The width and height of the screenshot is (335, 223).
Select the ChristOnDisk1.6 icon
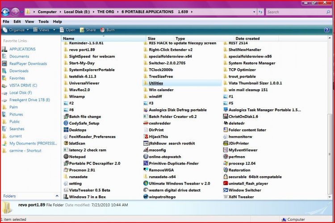226,116
